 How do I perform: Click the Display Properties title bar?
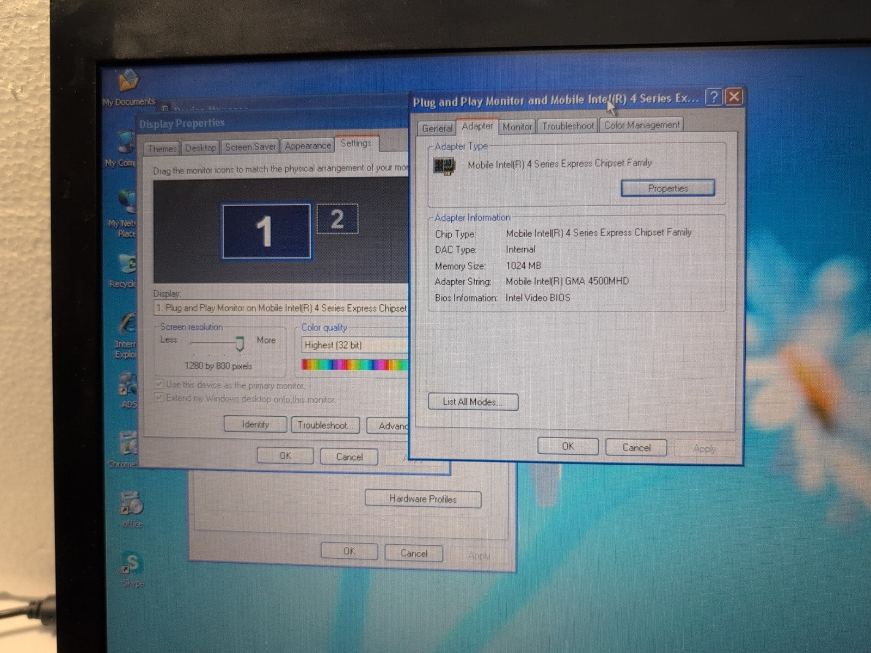pyautogui.click(x=272, y=122)
